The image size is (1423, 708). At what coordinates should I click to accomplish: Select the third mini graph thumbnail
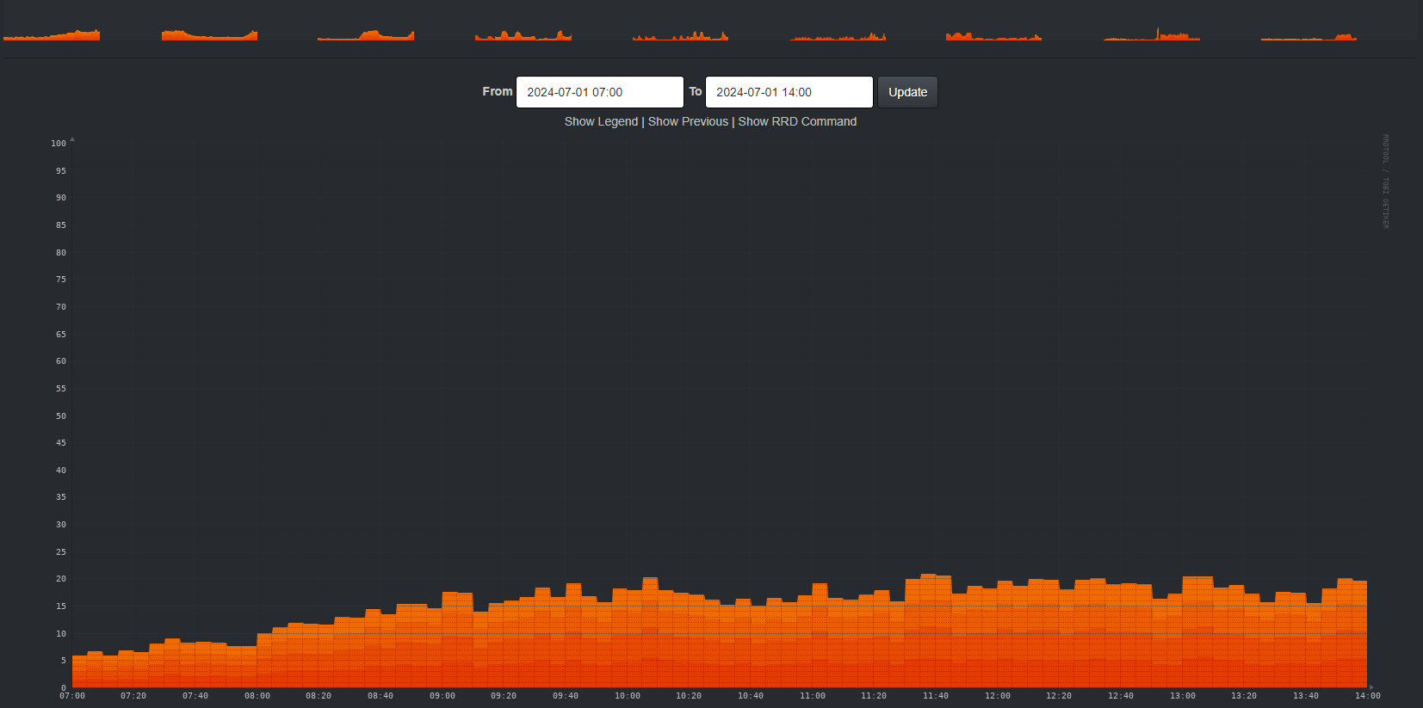366,34
